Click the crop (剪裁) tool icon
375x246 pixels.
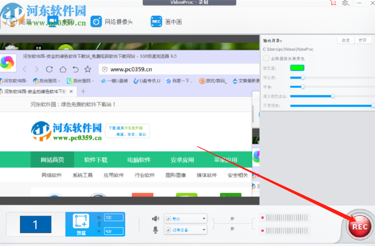pos(81,222)
